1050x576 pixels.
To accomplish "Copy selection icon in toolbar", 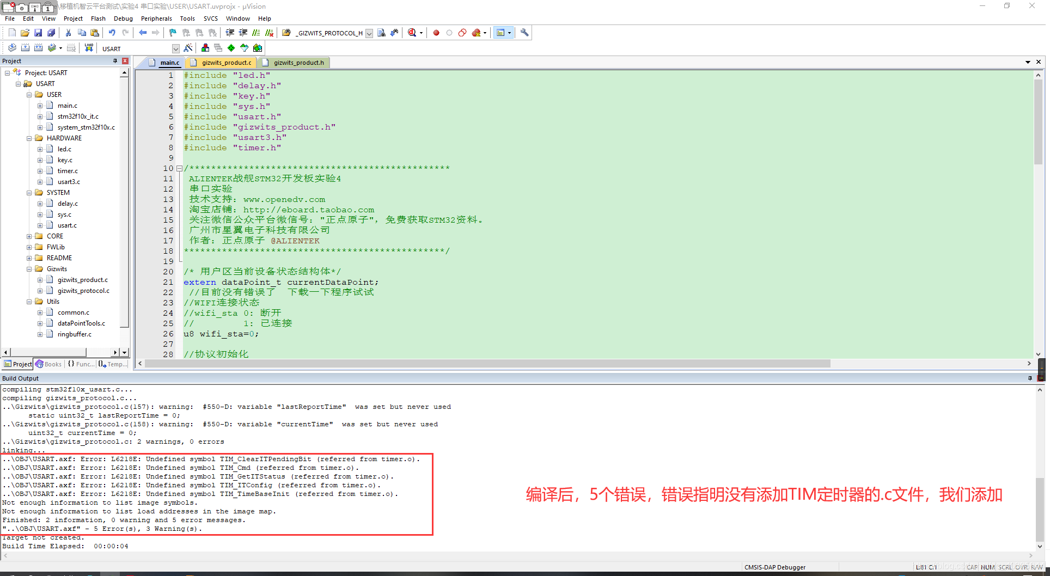I will (82, 33).
